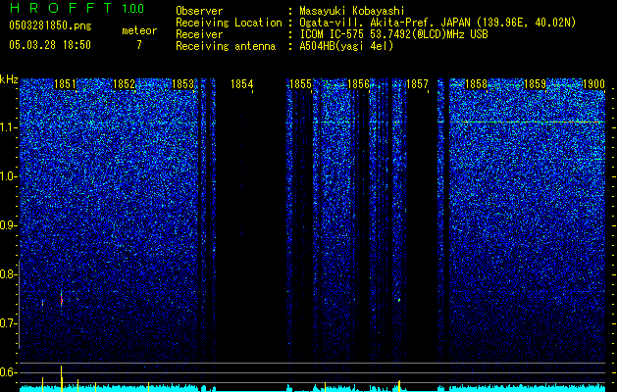Click the 1858 time marker
The image size is (617, 392).
click(476, 84)
